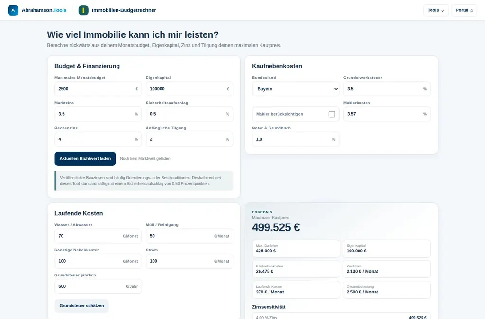485x319 pixels.
Task: Edit the Sicherheitsaufschlag field
Action: pyautogui.click(x=189, y=114)
